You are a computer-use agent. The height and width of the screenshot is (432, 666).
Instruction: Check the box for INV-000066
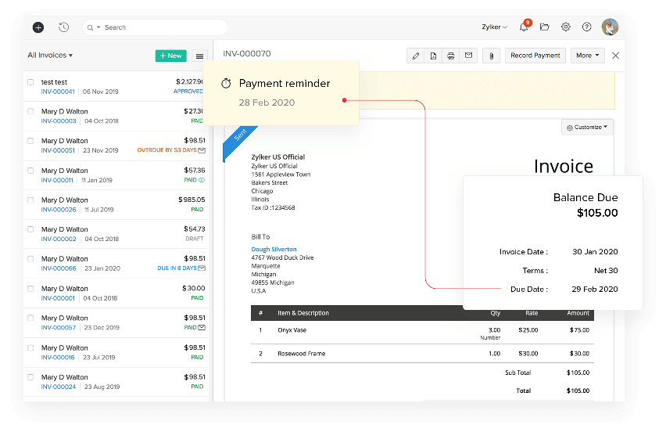[x=31, y=259]
